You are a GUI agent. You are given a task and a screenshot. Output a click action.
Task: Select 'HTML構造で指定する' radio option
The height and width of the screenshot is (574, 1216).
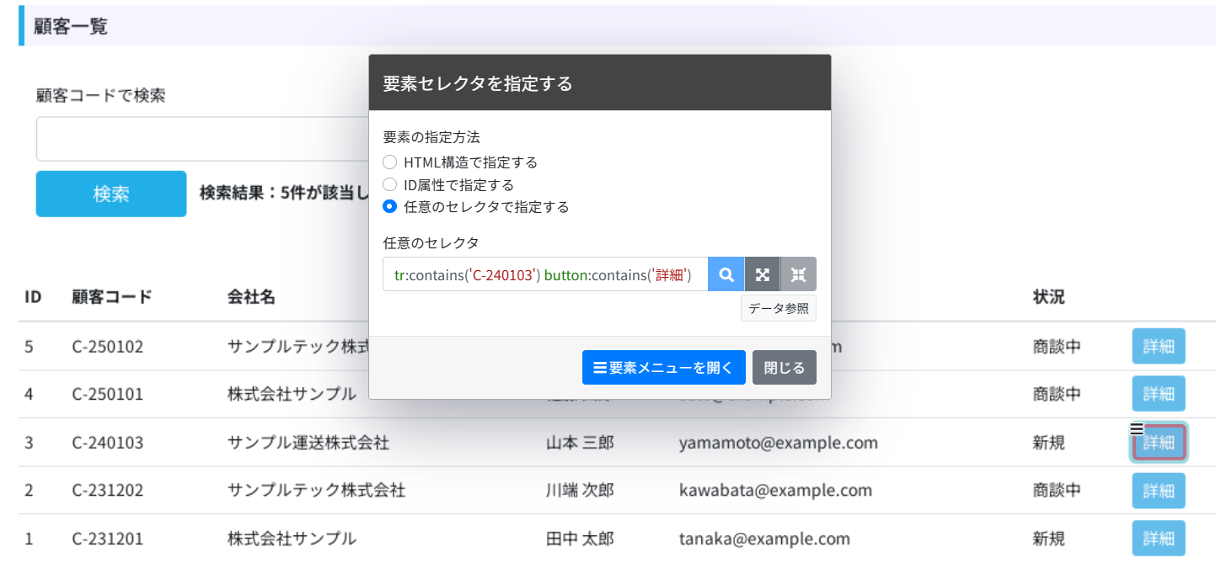(x=389, y=162)
